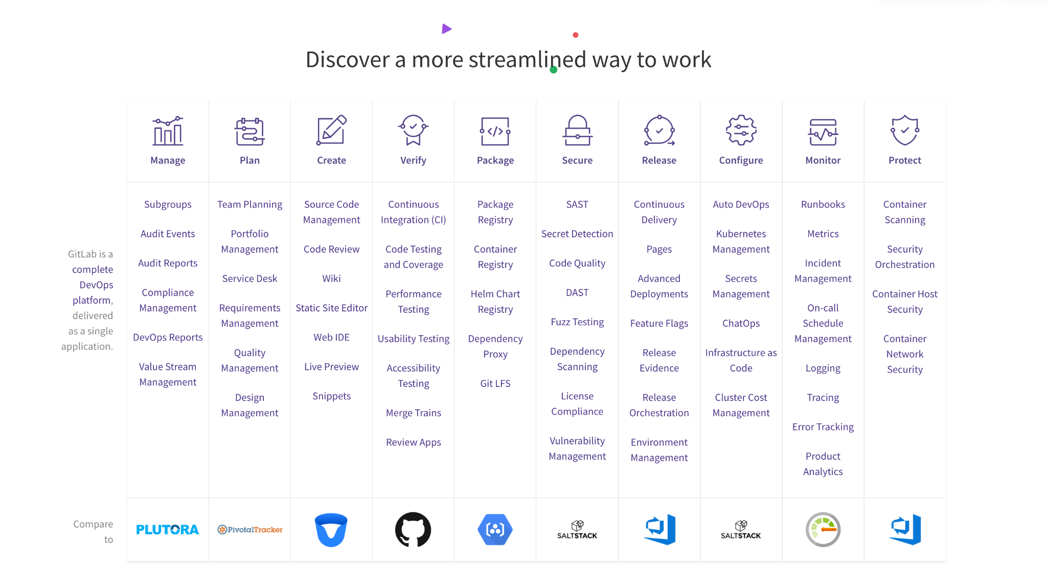Click the Plutora comparison logo

(168, 530)
